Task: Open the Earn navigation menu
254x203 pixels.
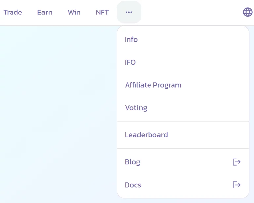Action: tap(45, 12)
